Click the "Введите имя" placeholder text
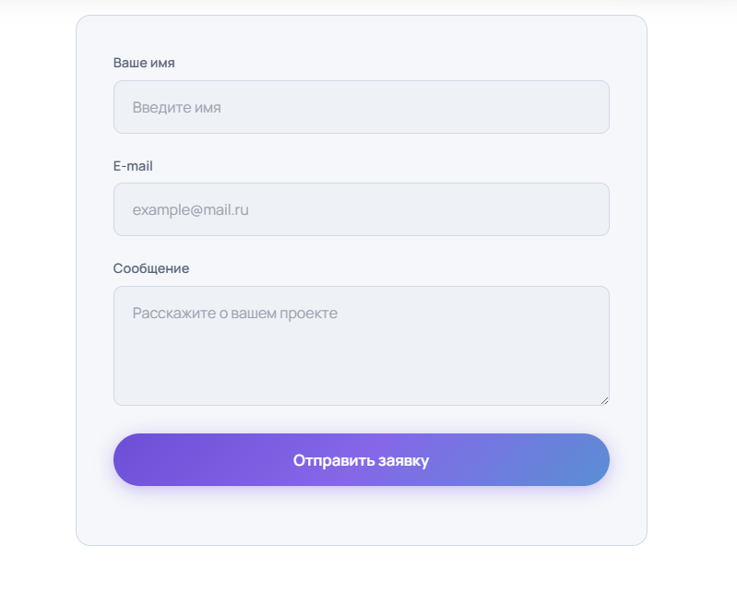Image resolution: width=737 pixels, height=593 pixels. [x=176, y=107]
